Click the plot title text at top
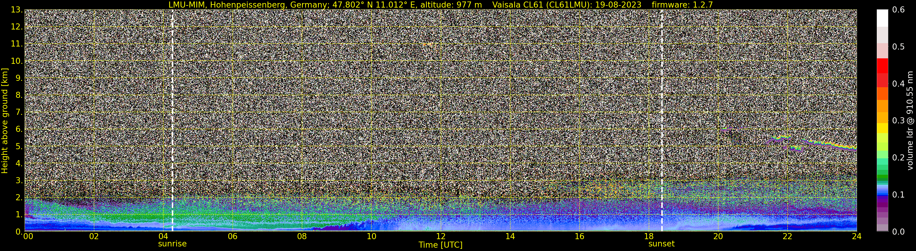 [441, 5]
